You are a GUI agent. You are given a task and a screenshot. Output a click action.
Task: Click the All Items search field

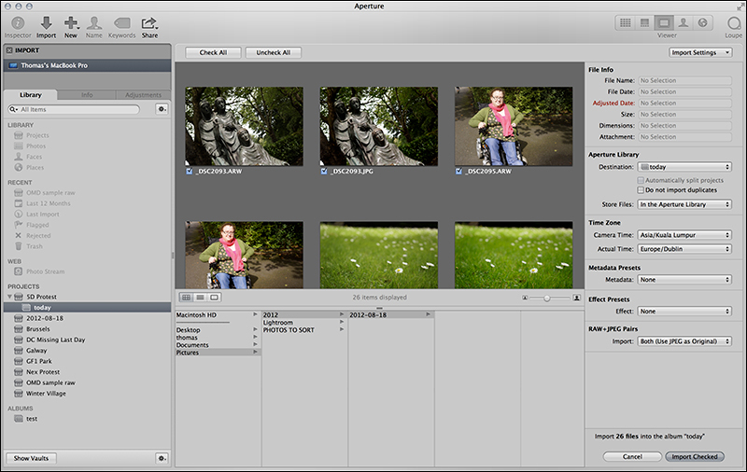click(x=74, y=109)
